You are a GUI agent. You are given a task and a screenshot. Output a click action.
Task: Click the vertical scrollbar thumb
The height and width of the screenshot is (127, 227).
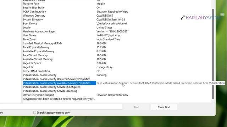tap(213, 54)
